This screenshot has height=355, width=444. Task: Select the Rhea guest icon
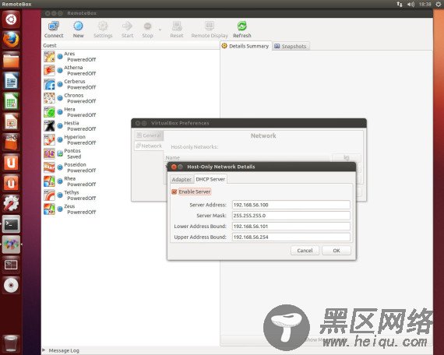point(49,181)
